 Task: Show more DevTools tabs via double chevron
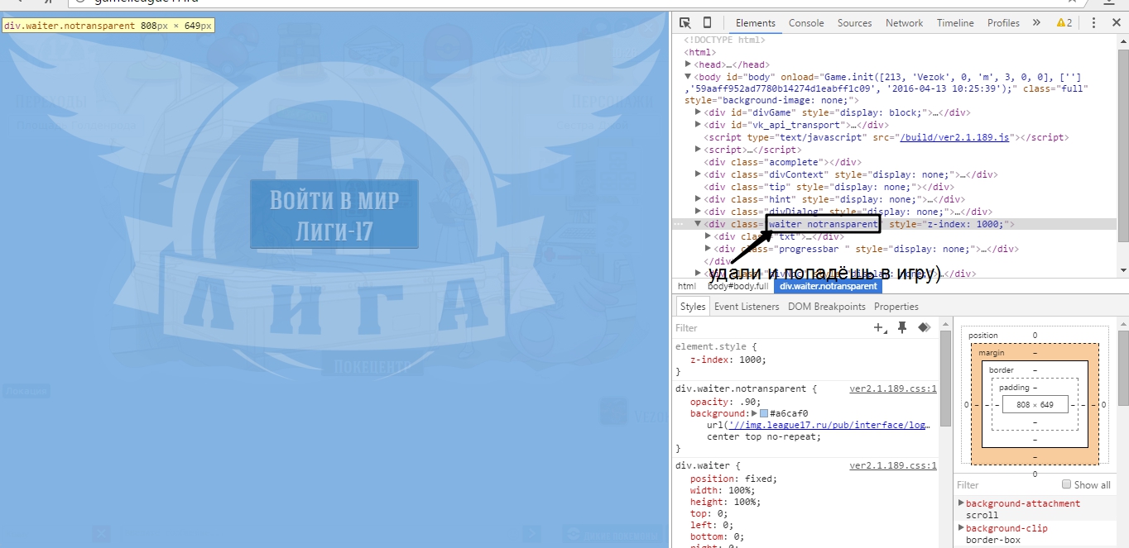coord(1037,23)
